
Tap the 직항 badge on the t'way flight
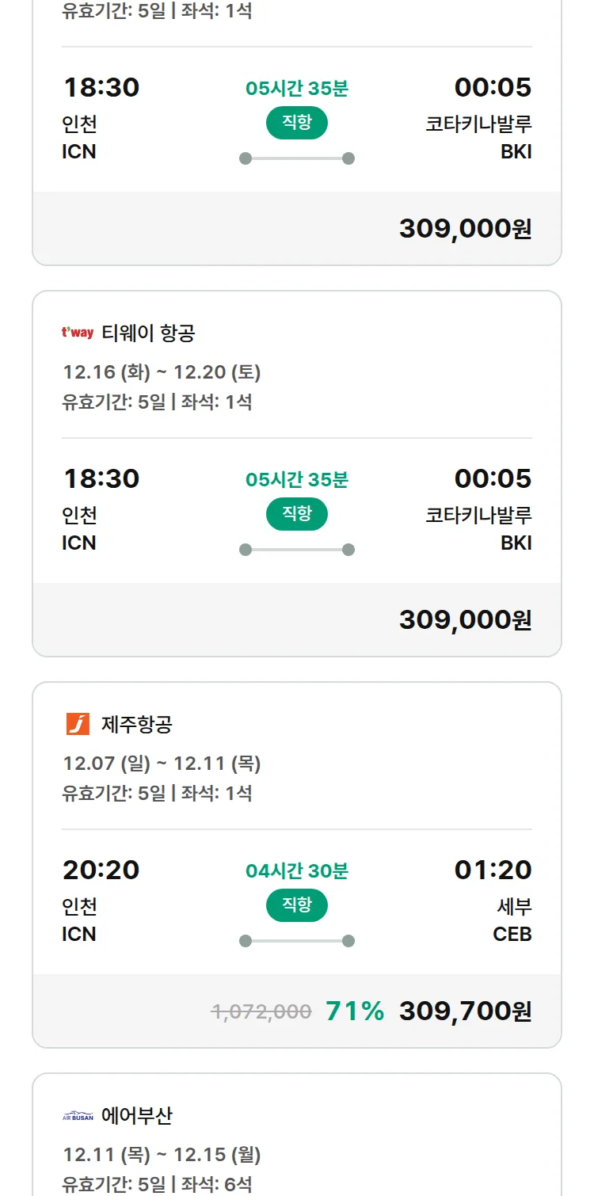(x=296, y=514)
